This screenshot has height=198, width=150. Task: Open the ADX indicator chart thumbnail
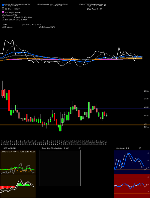coord(18,162)
